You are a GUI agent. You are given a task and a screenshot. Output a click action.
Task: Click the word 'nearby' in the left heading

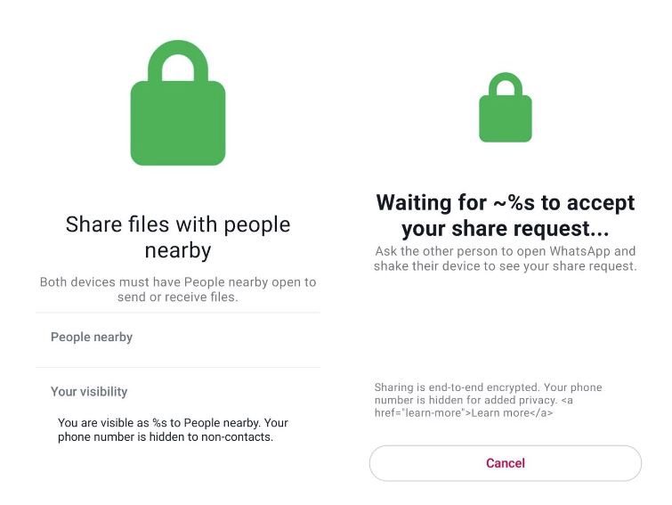(178, 250)
